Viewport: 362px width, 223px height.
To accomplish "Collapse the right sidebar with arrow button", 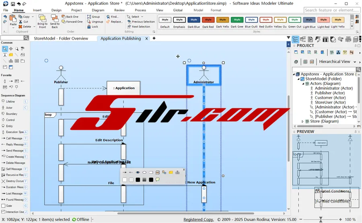I will (288, 44).
